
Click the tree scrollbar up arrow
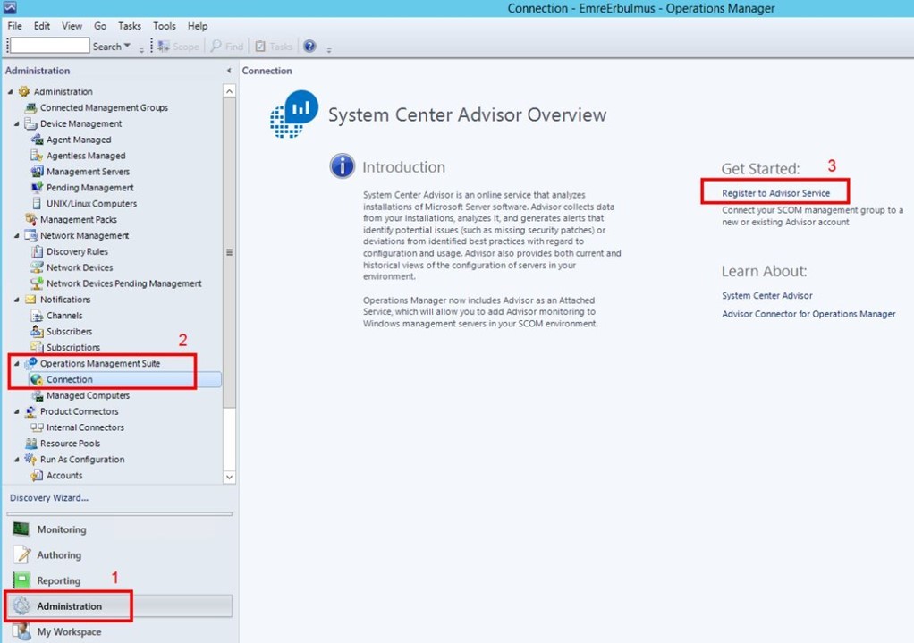[229, 91]
